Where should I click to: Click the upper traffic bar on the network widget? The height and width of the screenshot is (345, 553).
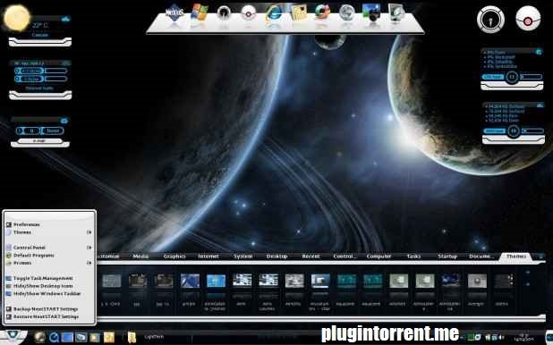pos(55,71)
